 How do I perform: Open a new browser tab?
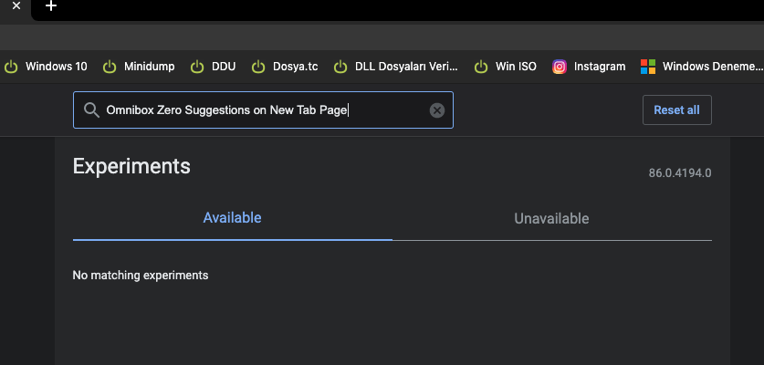coord(51,6)
